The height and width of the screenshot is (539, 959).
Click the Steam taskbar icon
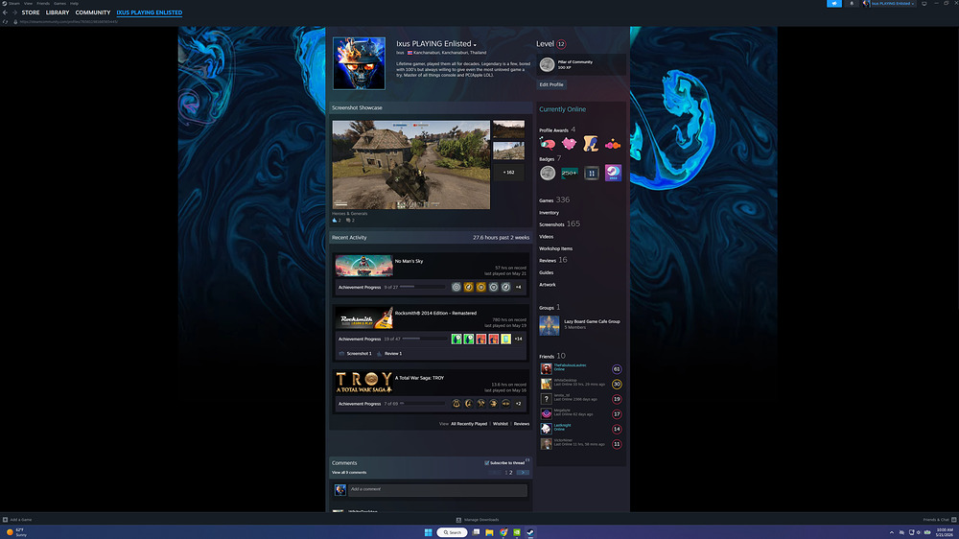[x=530, y=532]
